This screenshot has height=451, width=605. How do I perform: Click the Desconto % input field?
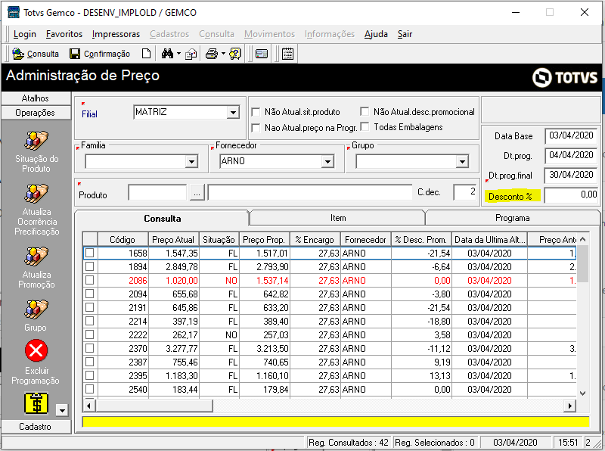[571, 195]
